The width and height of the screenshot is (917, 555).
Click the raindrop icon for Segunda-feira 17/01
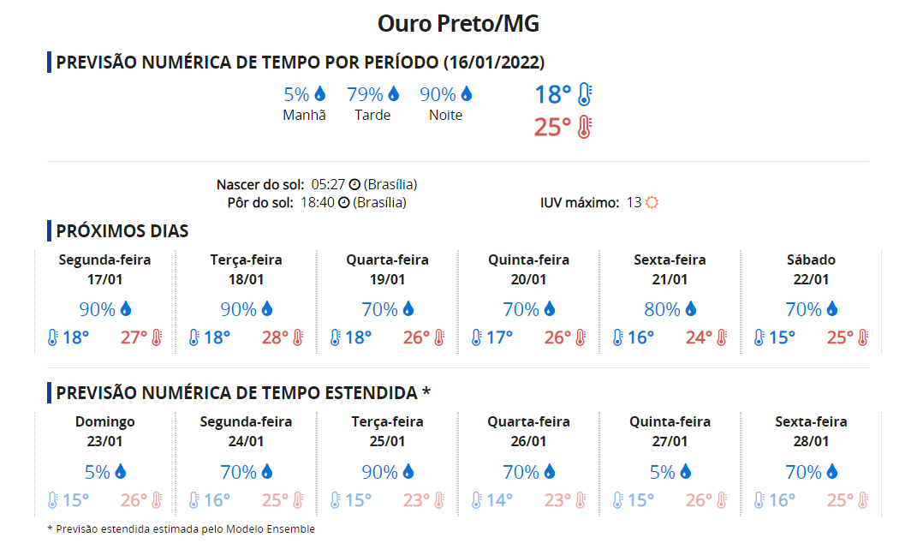click(x=126, y=309)
